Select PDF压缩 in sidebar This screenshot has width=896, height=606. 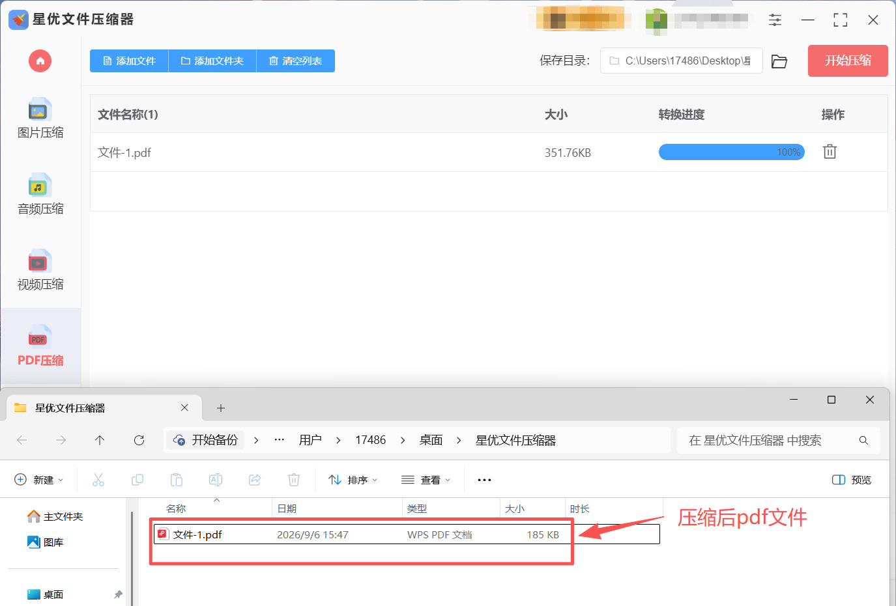40,346
